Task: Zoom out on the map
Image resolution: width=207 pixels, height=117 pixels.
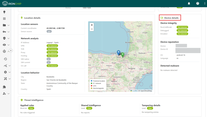Action: point(92,29)
